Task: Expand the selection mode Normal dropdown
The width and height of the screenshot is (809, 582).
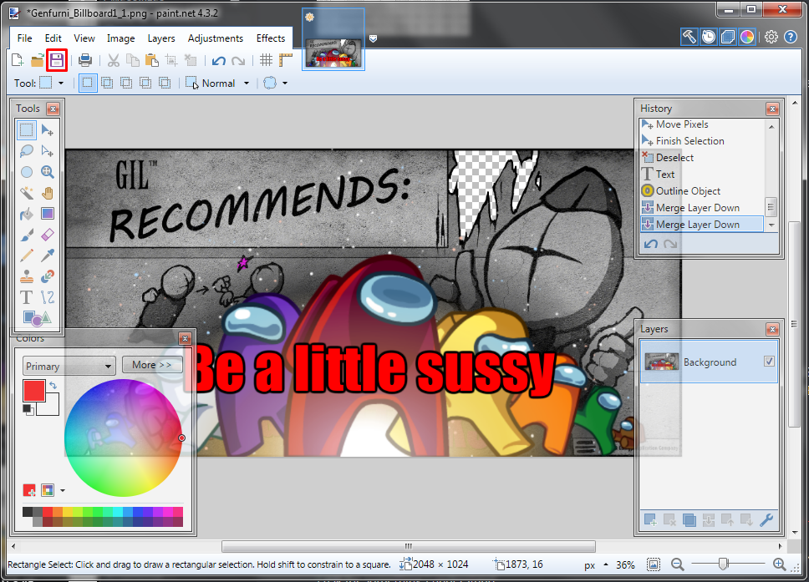Action: pos(246,84)
